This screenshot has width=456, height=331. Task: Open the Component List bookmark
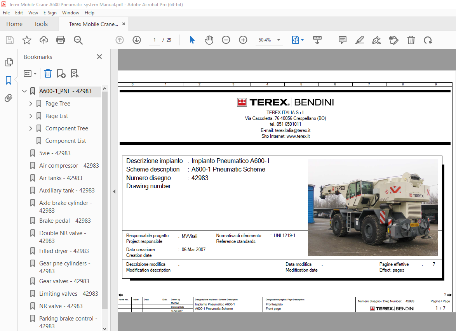[65, 141]
